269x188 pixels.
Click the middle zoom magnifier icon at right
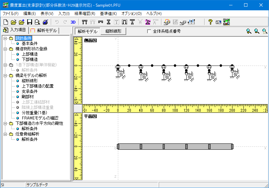tap(257, 31)
